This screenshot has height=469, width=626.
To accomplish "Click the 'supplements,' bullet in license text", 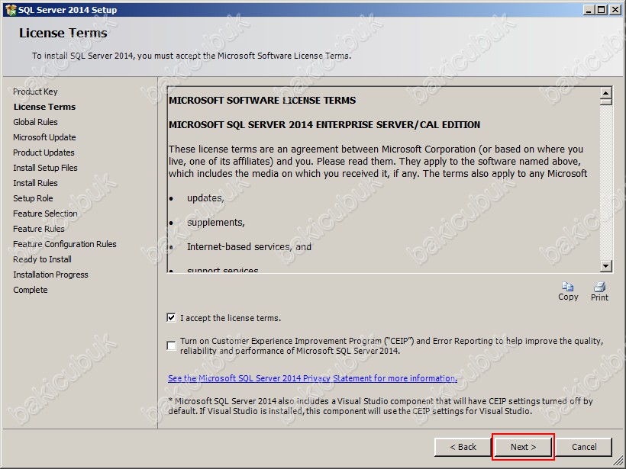I will [x=215, y=222].
